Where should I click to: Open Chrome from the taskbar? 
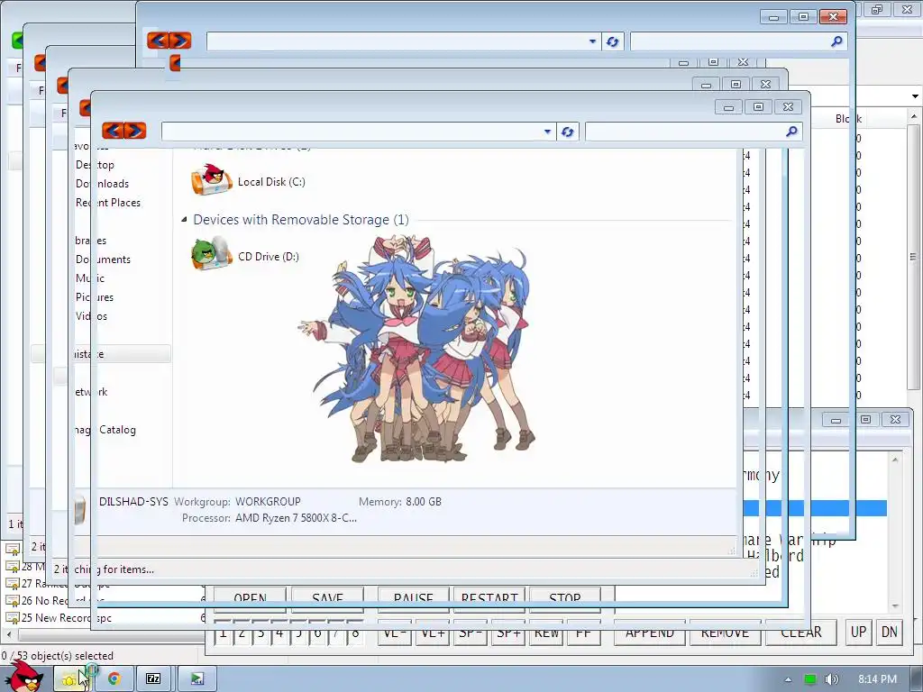click(x=114, y=679)
